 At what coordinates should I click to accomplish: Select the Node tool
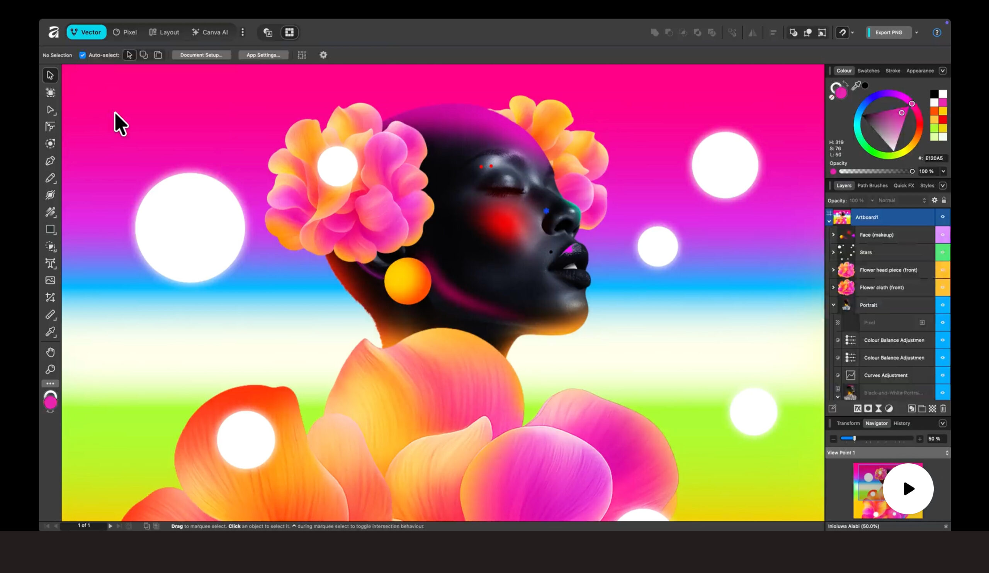click(50, 110)
